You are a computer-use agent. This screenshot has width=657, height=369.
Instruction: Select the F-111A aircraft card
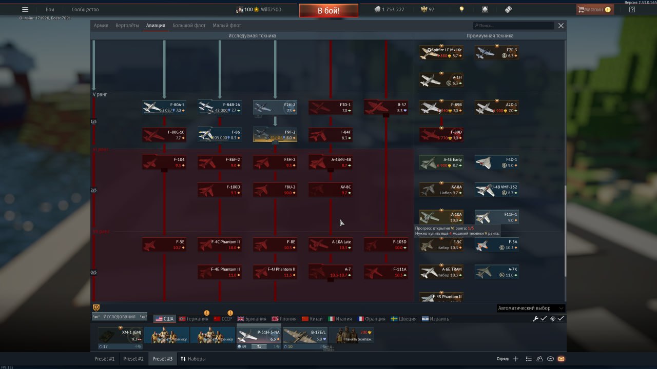[386, 272]
